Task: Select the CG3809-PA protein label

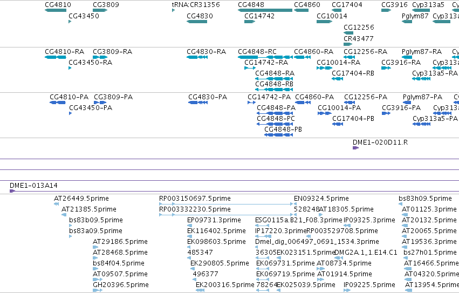Action: [x=113, y=97]
